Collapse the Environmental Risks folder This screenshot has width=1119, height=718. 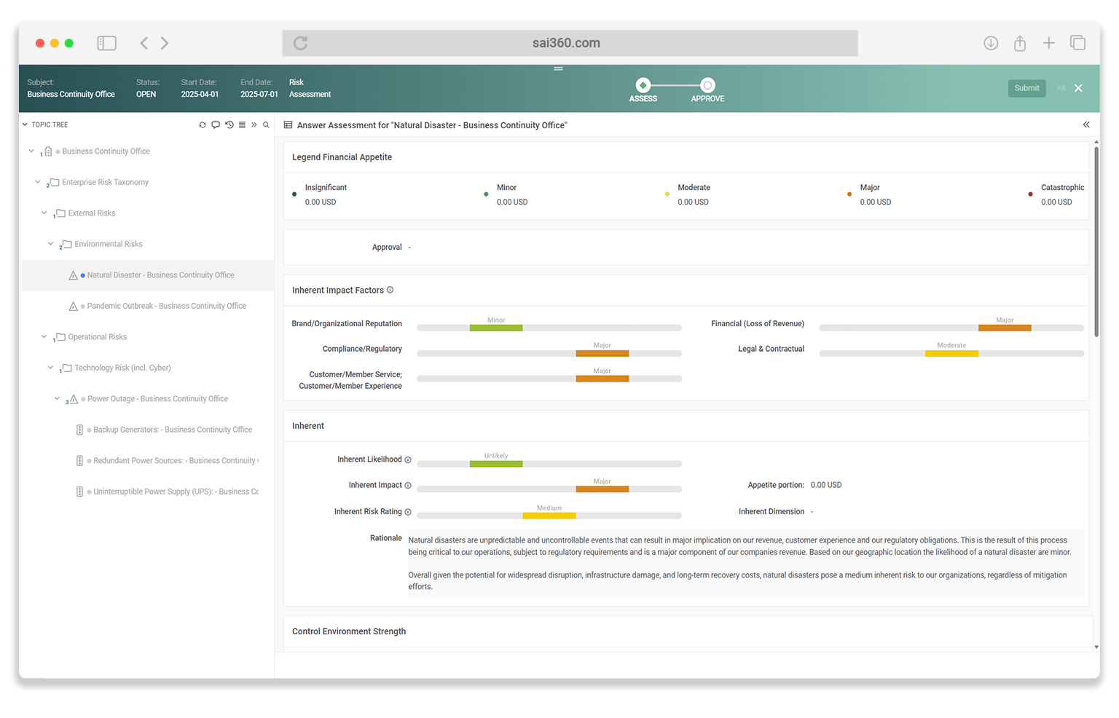(50, 244)
